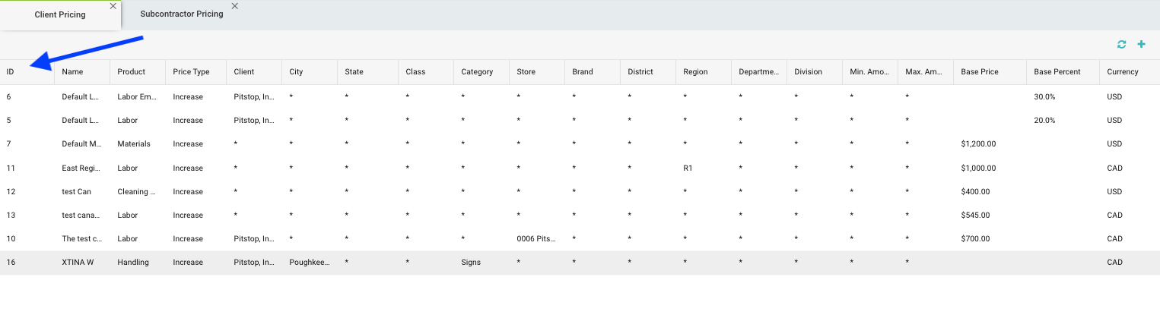The image size is (1160, 318).
Task: Sort by the ID column header
Action: [x=11, y=72]
